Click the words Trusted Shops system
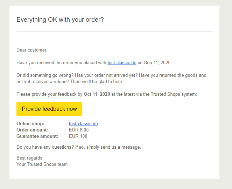Viewport: 232px width, 189px height. tap(174, 94)
